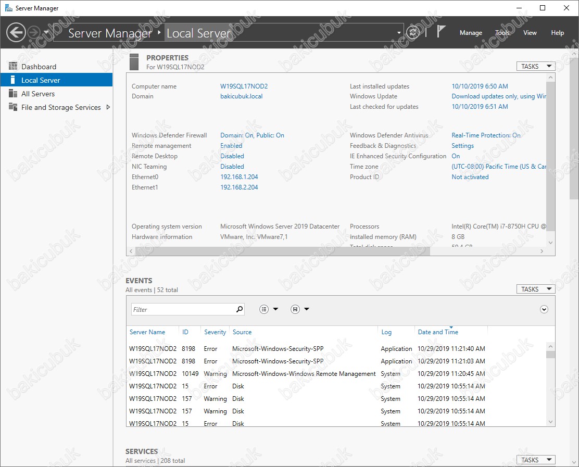579x467 pixels.
Task: Sort events by Source column
Action: click(x=242, y=332)
